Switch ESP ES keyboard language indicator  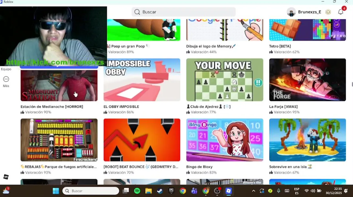(x=297, y=191)
